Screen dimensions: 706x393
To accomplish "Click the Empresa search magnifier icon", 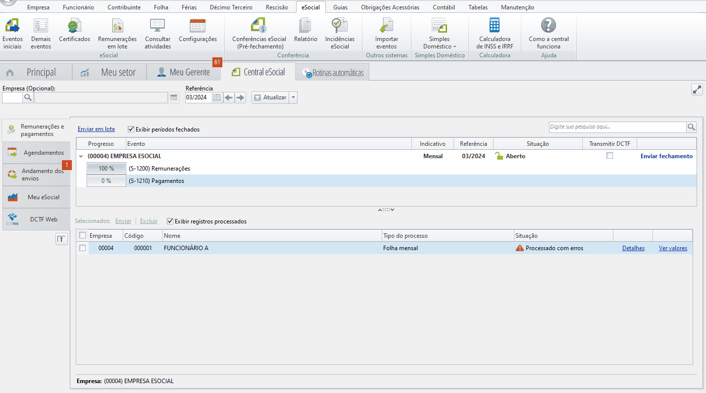I will (28, 98).
